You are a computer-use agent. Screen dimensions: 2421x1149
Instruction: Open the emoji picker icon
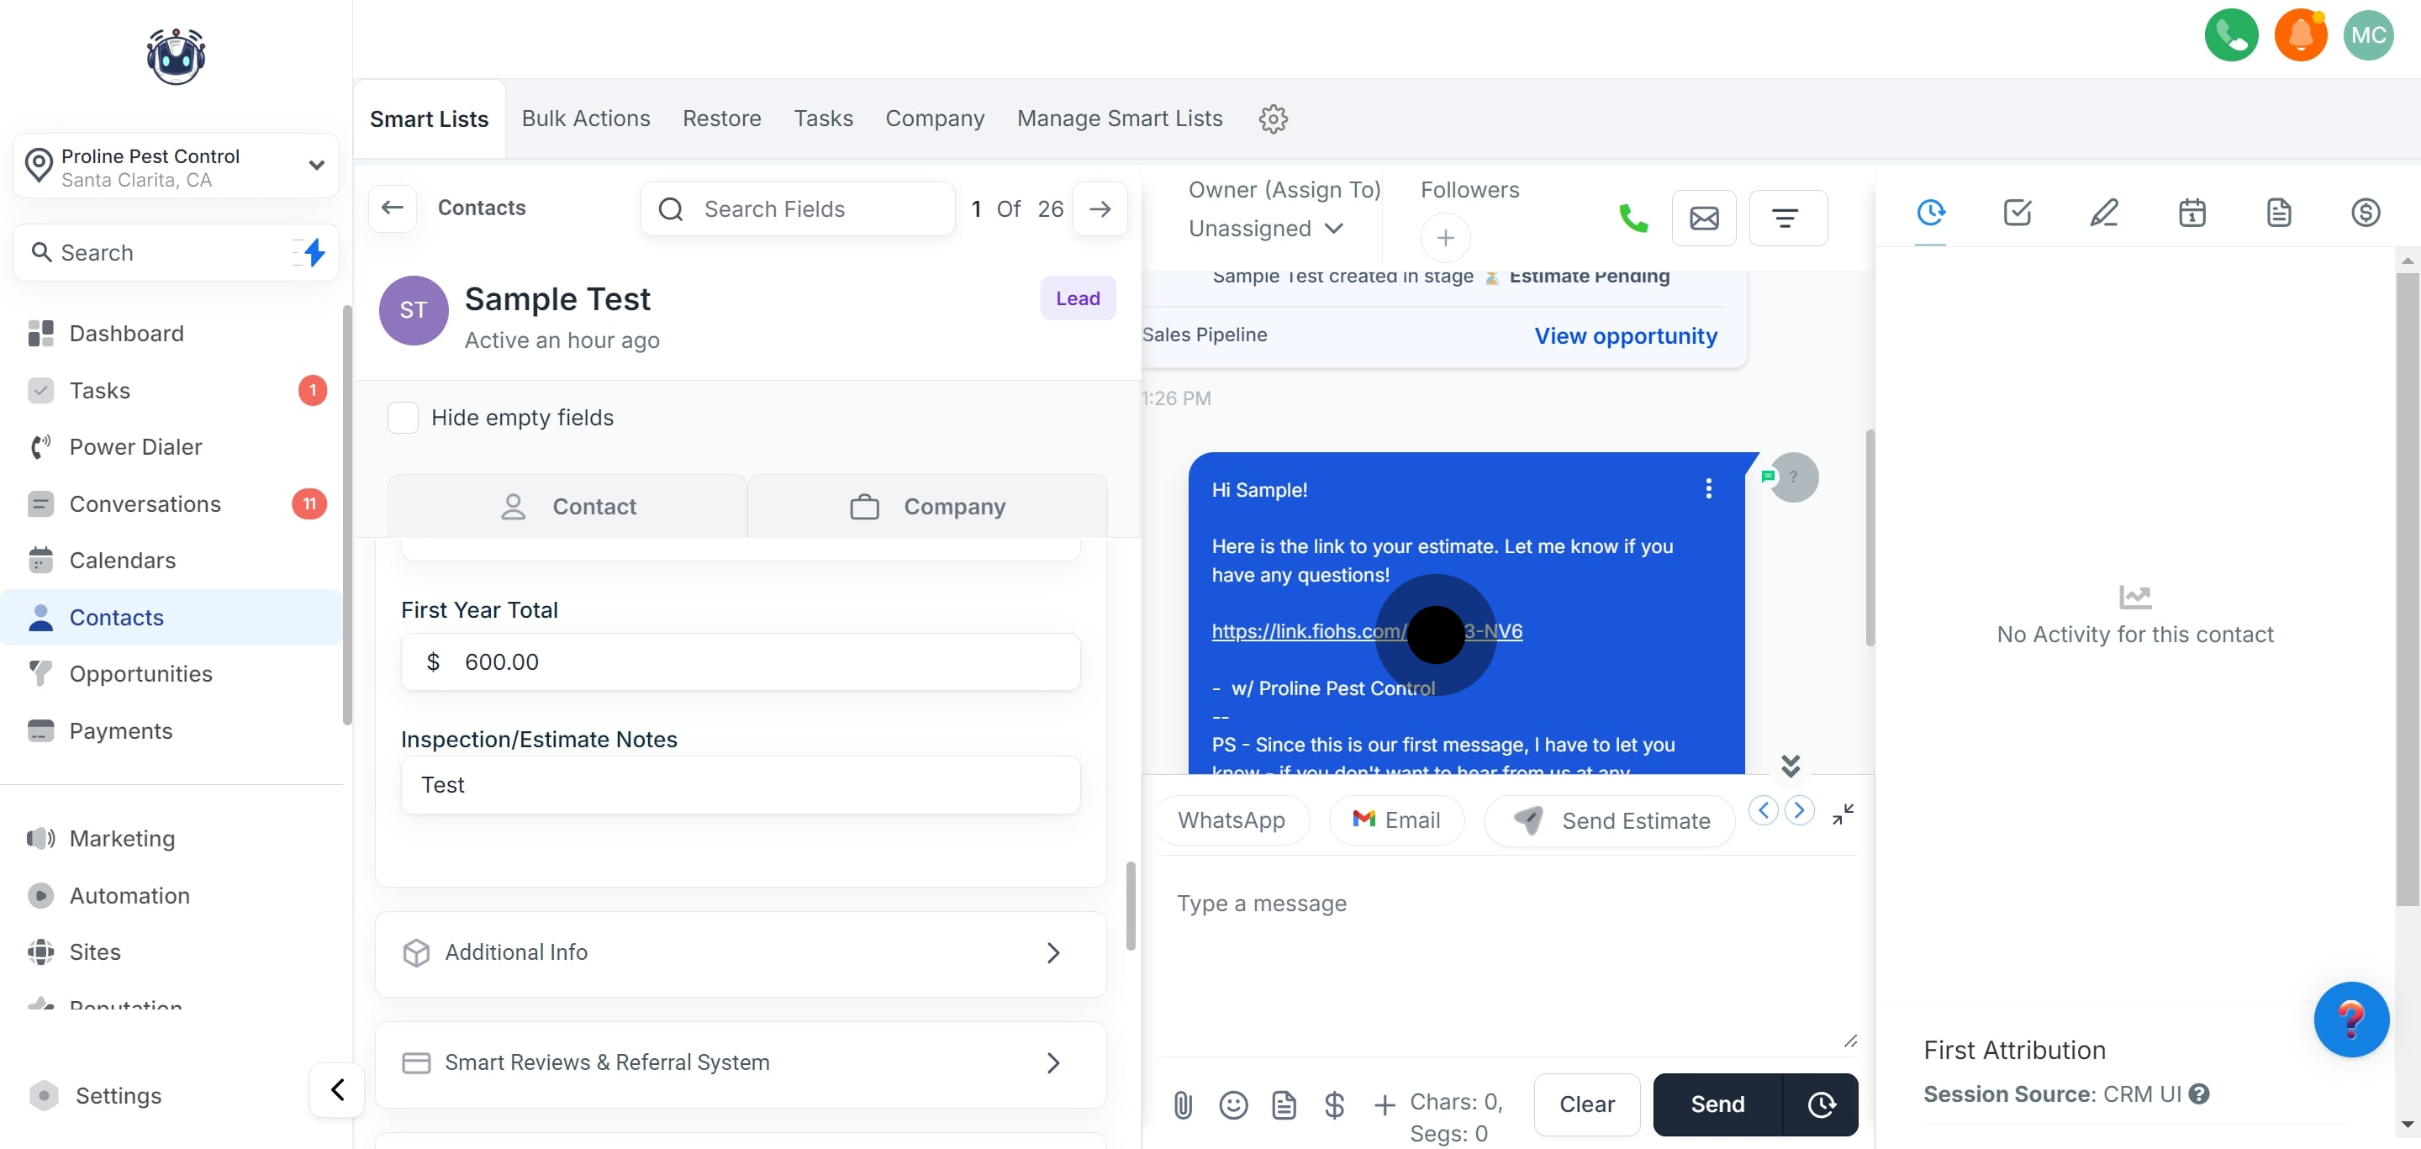tap(1233, 1104)
